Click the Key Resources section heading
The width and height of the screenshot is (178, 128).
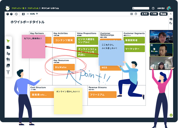pyautogui.click(x=61, y=60)
